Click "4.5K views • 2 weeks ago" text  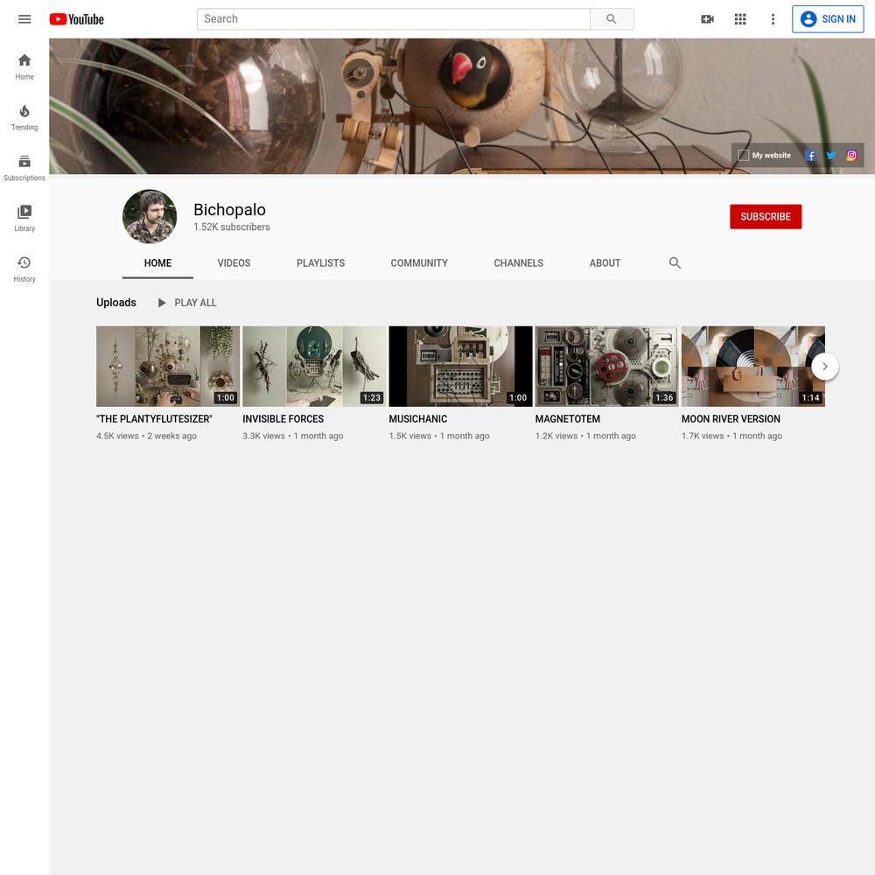[146, 437]
